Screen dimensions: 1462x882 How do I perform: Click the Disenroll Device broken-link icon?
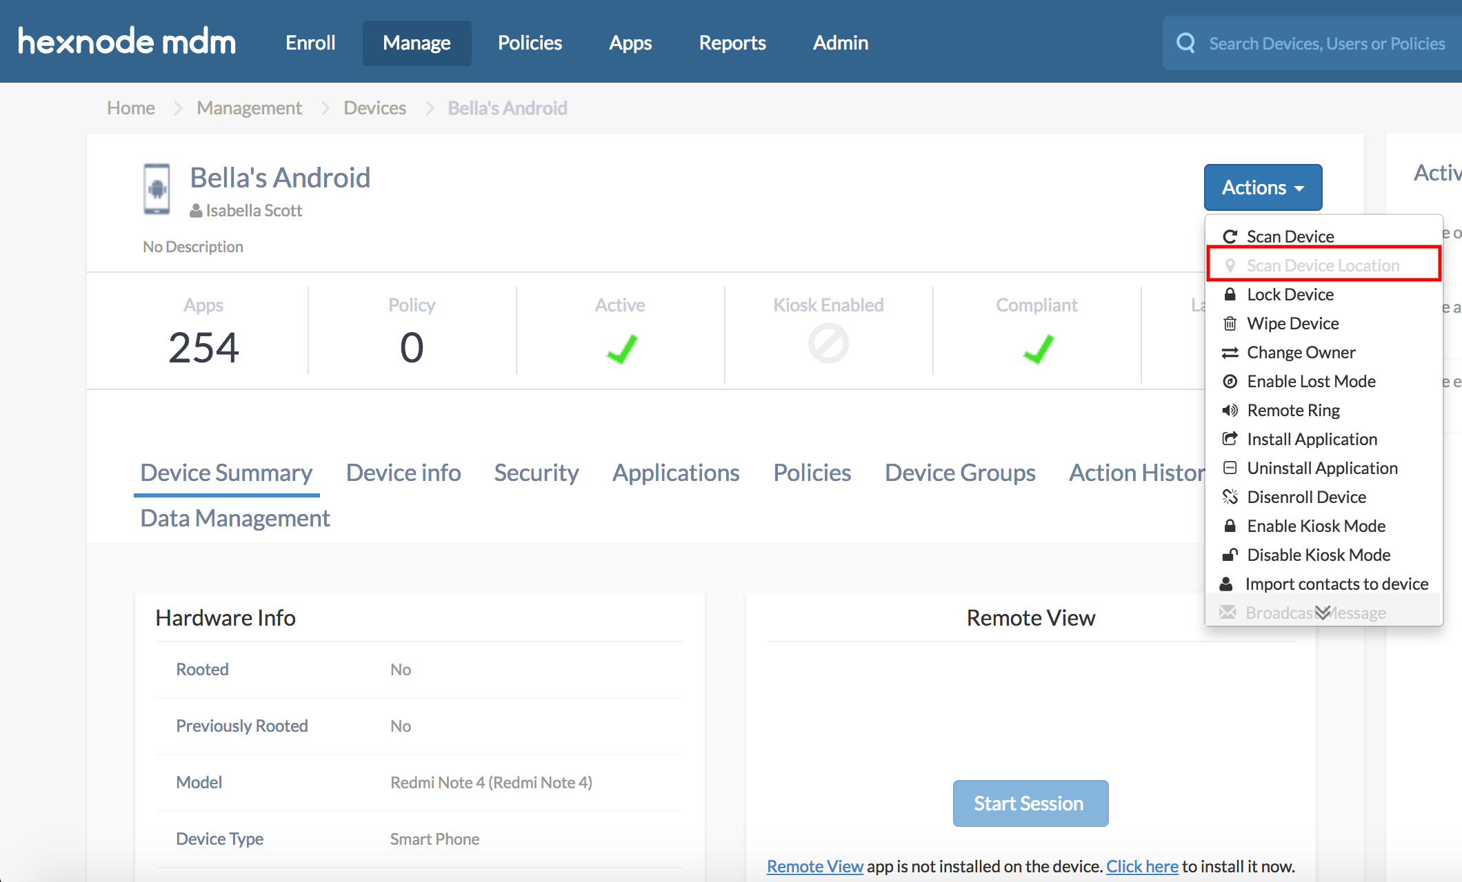click(1230, 497)
